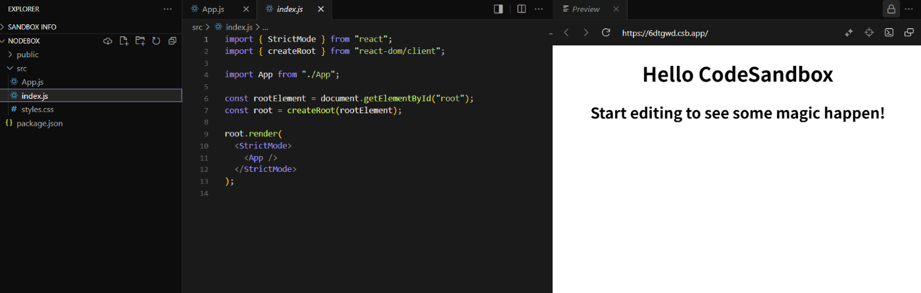Image resolution: width=921 pixels, height=293 pixels.
Task: Close the index.js editor tab
Action: [x=321, y=9]
